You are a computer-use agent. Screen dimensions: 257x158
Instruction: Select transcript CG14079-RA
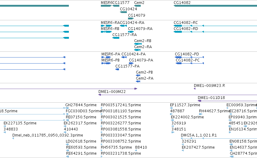140,29
